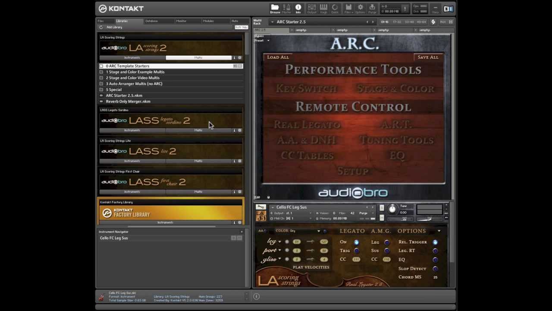
Task: Open the Key Switch page
Action: 306,89
